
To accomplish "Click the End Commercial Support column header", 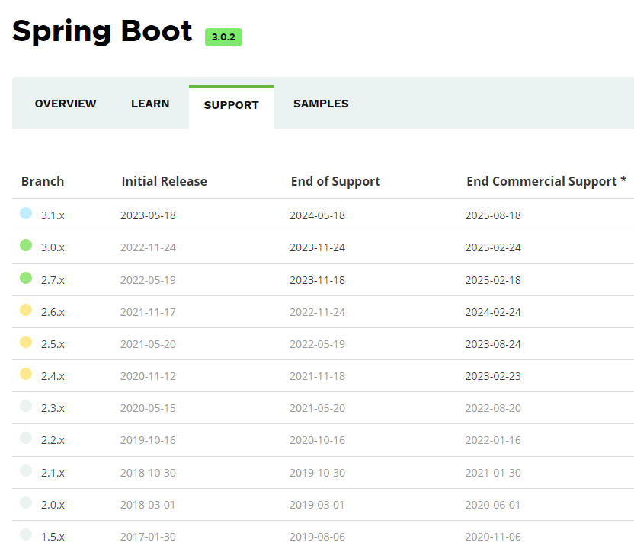I will (x=546, y=182).
